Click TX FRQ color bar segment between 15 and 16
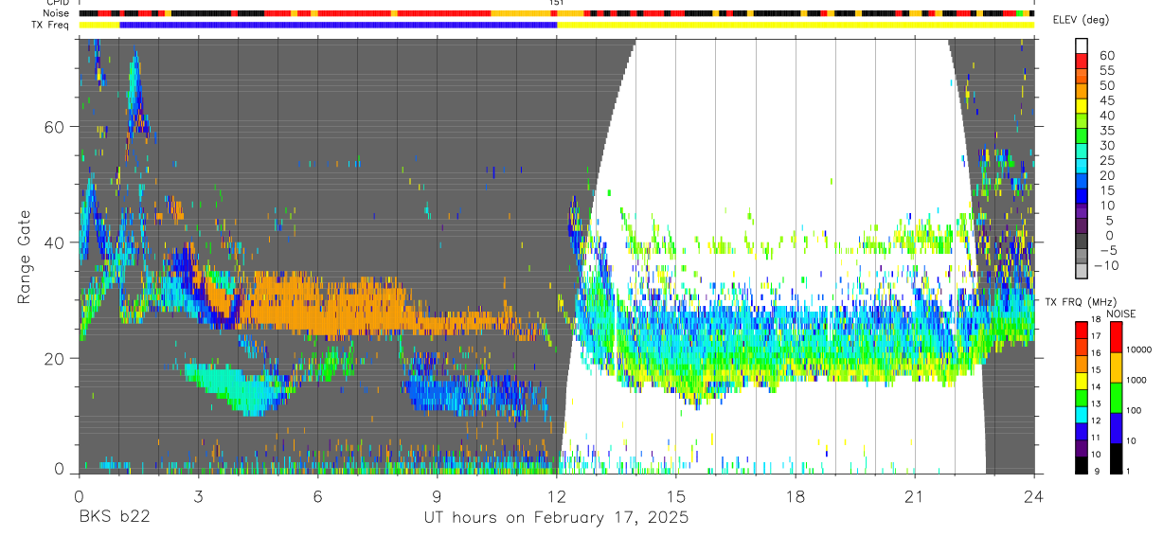Image resolution: width=1163 pixels, height=537 pixels. (1082, 362)
